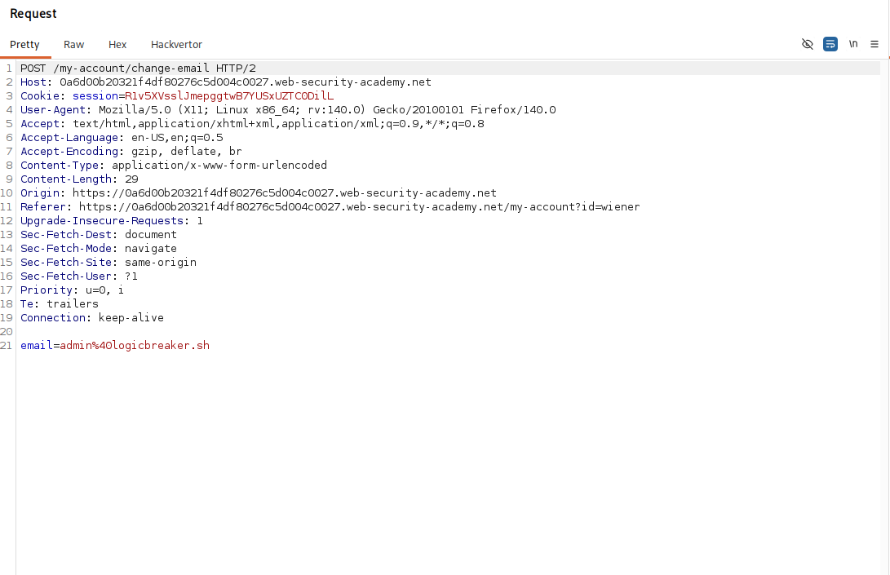The width and height of the screenshot is (890, 575).
Task: Click the Accept-Language header line
Action: click(122, 137)
